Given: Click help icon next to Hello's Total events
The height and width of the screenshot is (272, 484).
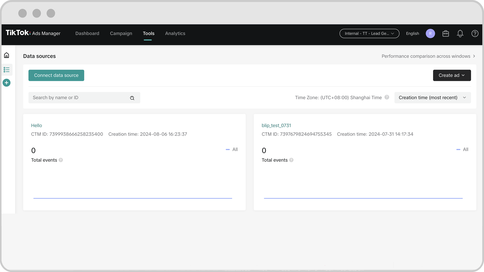Looking at the screenshot, I should click(61, 160).
